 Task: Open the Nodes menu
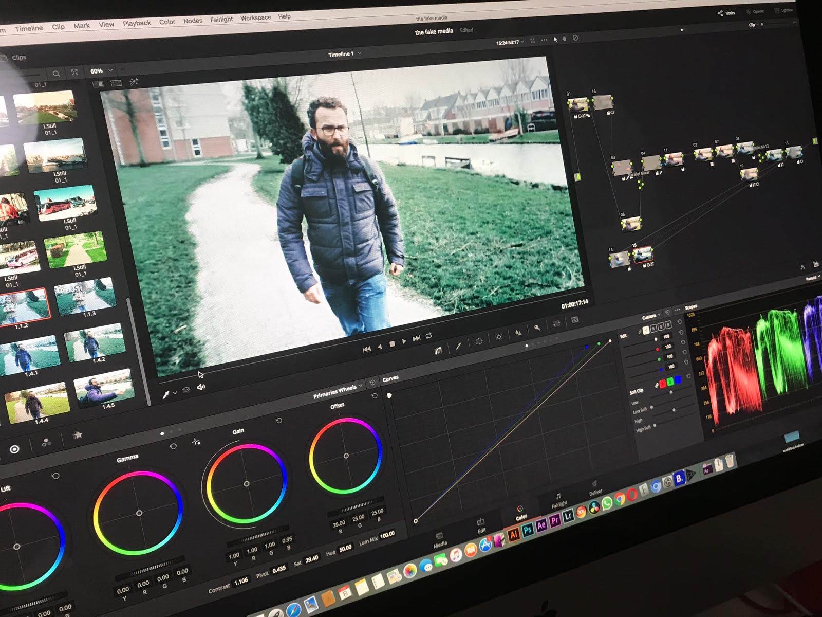pos(193,21)
